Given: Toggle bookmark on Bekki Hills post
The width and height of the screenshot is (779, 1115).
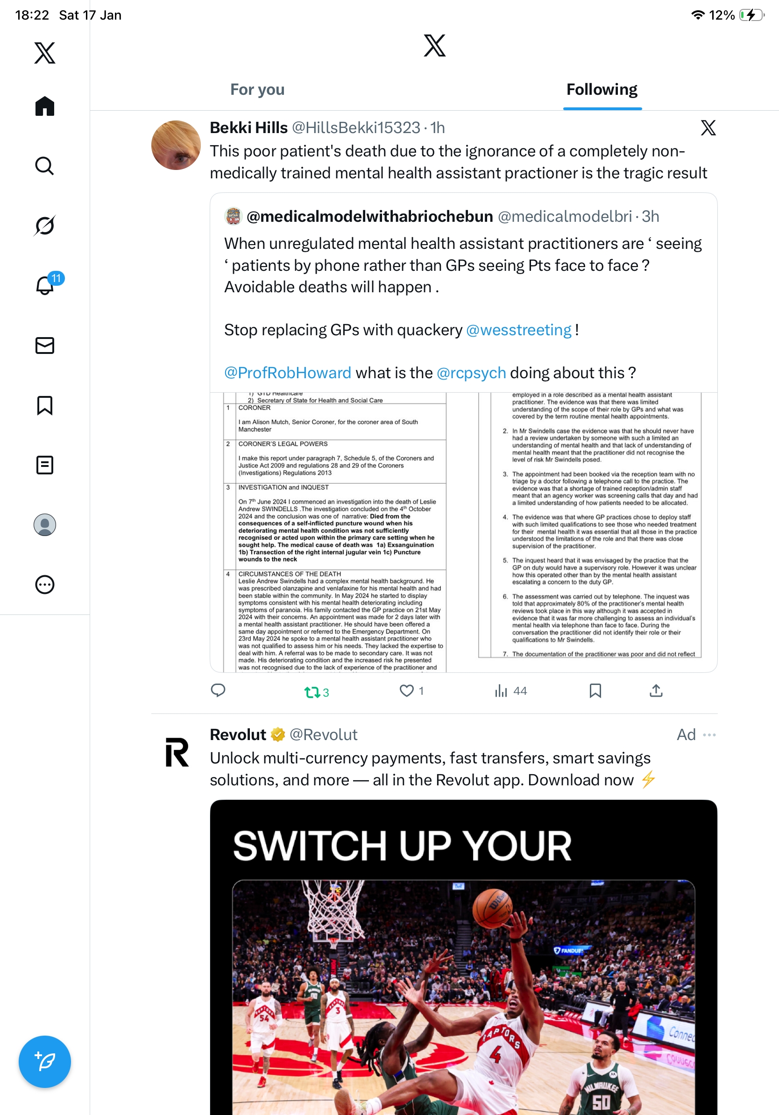Looking at the screenshot, I should [x=595, y=691].
